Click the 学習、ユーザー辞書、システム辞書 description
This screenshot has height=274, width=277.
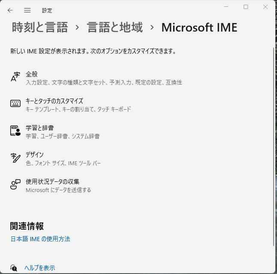click(x=63, y=136)
